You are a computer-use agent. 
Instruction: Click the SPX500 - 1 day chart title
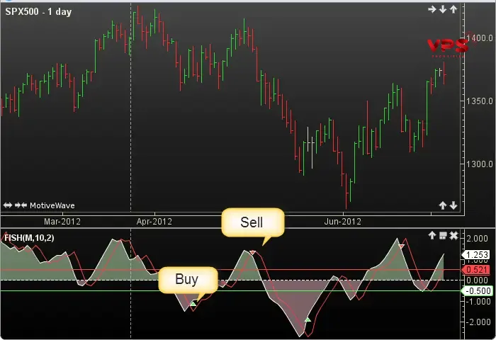click(x=36, y=10)
